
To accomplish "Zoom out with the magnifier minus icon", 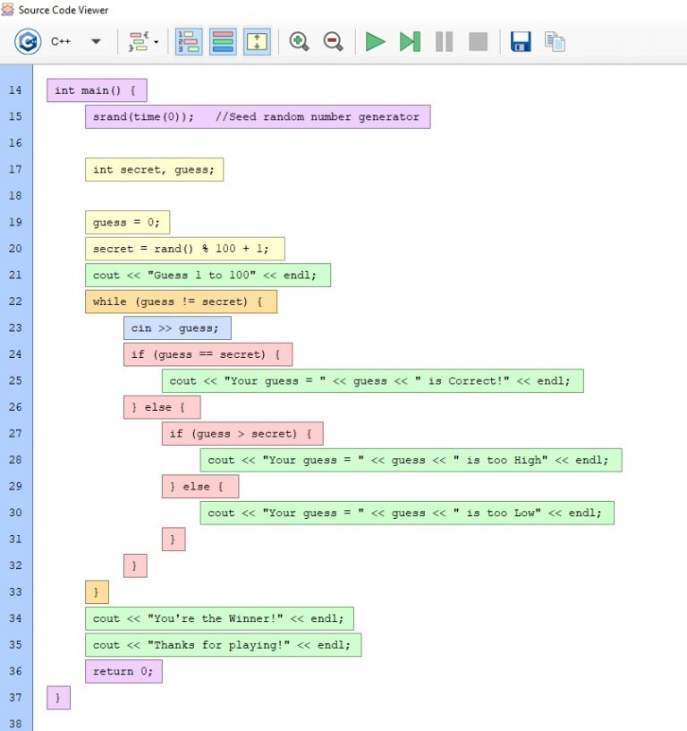I will tap(334, 41).
